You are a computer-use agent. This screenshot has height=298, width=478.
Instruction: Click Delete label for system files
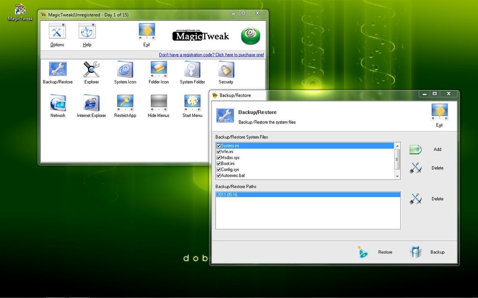[x=438, y=168]
